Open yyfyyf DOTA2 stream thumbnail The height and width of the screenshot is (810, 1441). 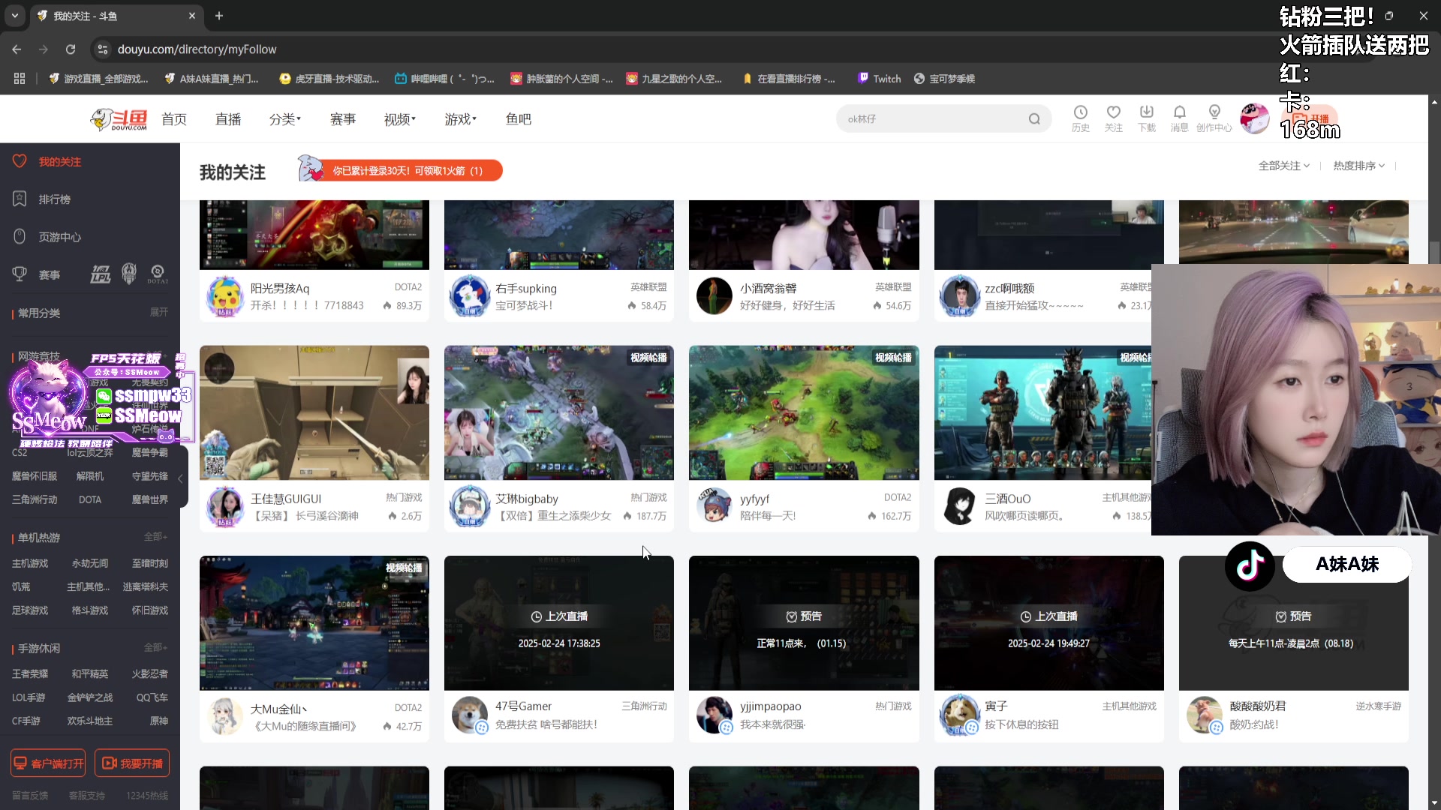click(x=804, y=412)
